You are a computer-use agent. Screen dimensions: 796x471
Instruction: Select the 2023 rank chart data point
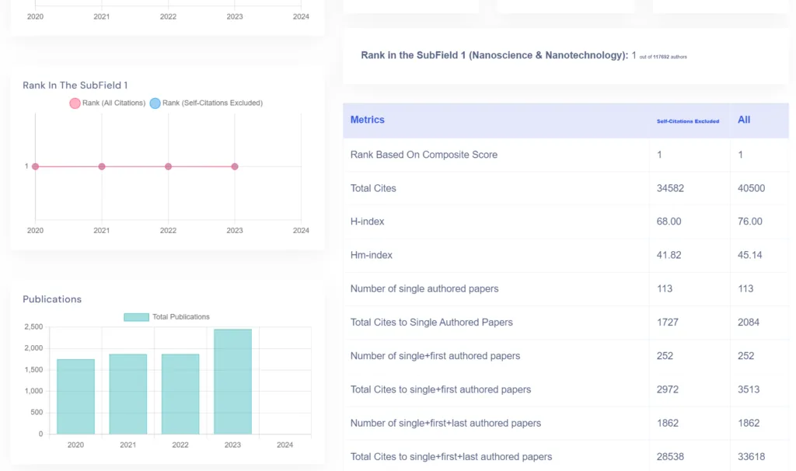pos(235,166)
